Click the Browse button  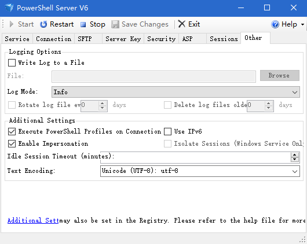pyautogui.click(x=280, y=76)
